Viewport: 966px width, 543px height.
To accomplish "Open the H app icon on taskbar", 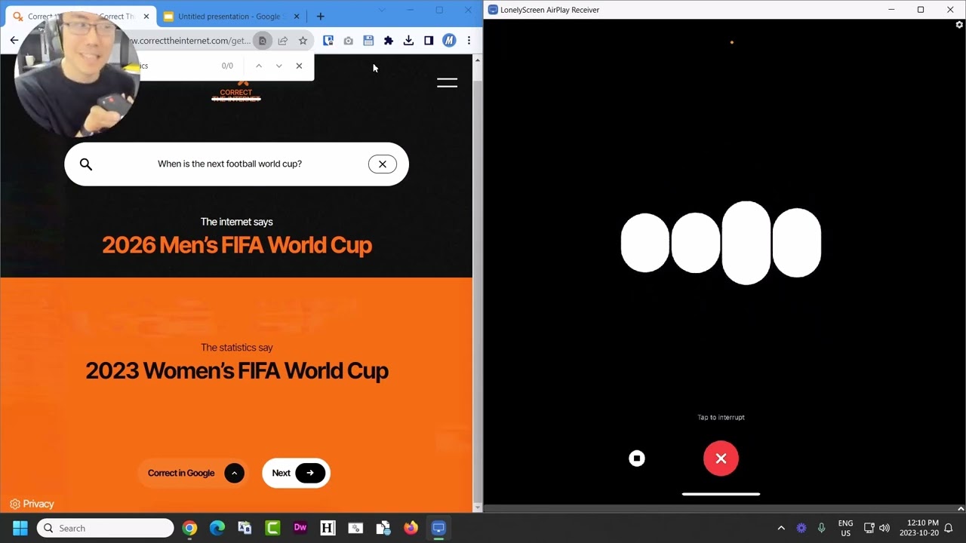I will (328, 528).
